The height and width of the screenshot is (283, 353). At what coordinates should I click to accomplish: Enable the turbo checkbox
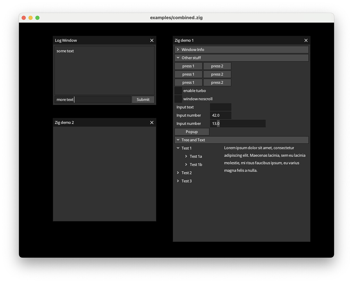pyautogui.click(x=178, y=91)
